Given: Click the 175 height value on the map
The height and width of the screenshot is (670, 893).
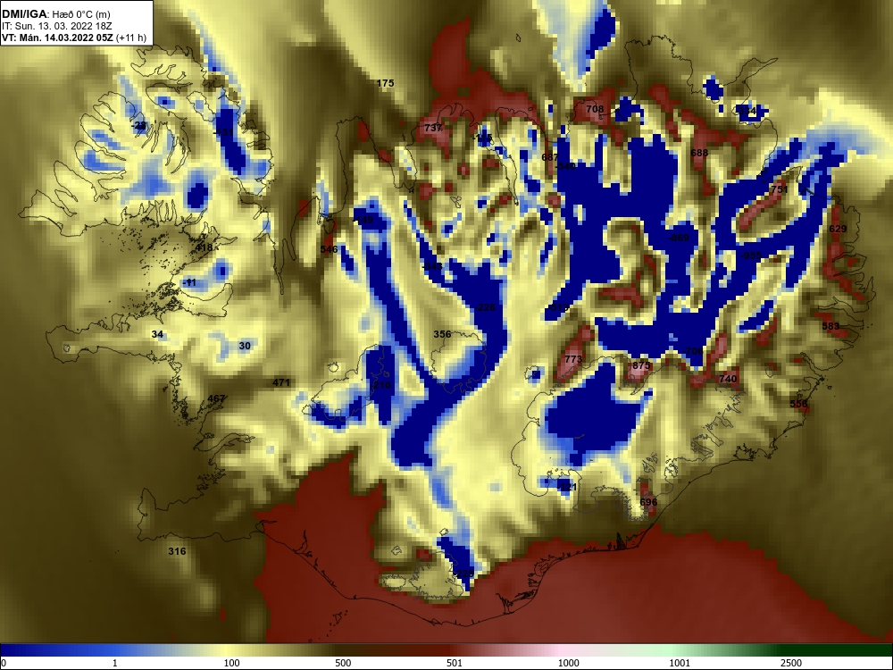Looking at the screenshot, I should (x=386, y=83).
